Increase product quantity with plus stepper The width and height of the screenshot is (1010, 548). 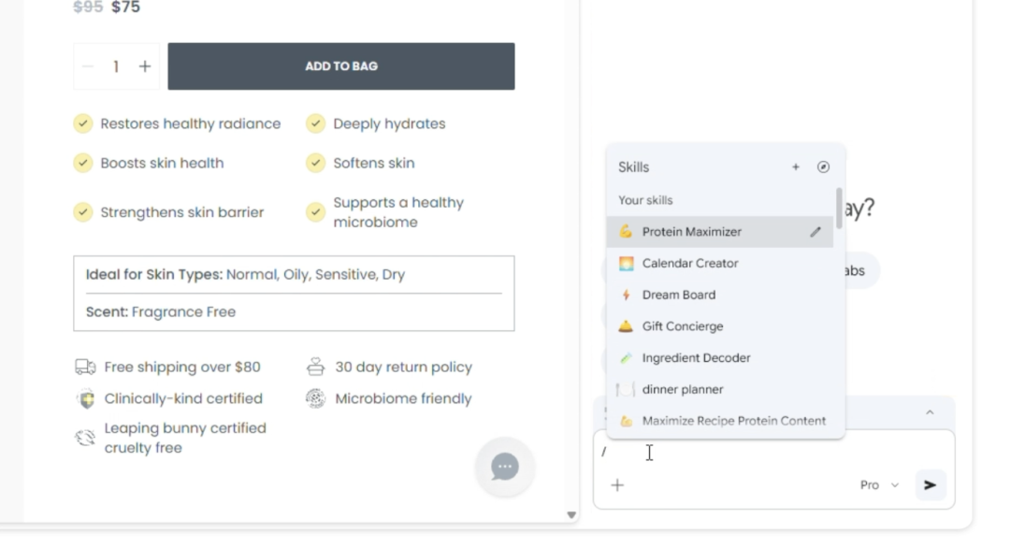[145, 66]
